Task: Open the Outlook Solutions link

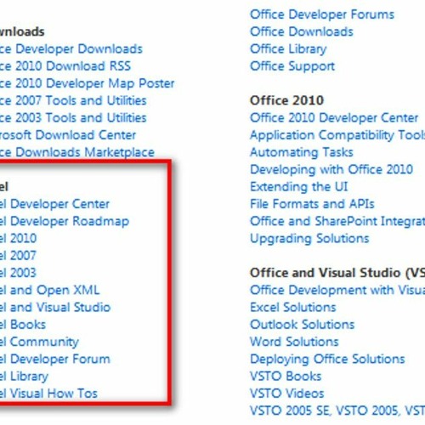Action: 302,325
